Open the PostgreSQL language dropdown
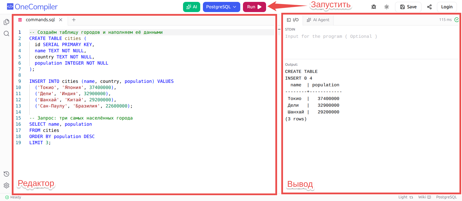This screenshot has height=201, width=462. pos(221,7)
